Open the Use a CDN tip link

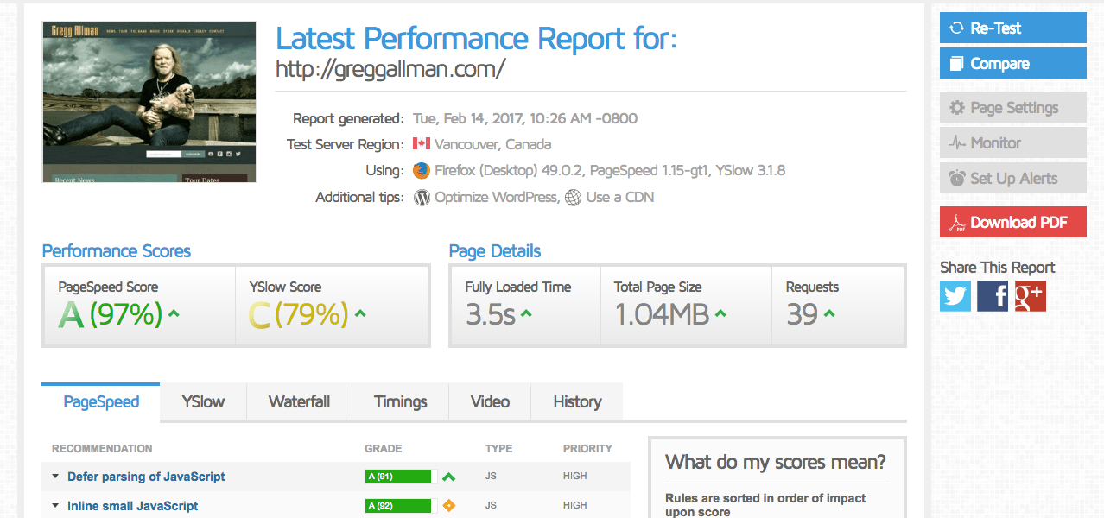click(x=620, y=198)
